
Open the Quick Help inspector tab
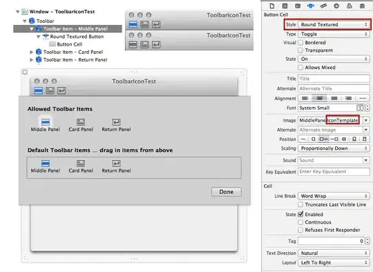285,6
